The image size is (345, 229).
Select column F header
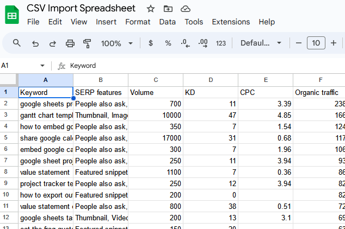tap(319, 80)
